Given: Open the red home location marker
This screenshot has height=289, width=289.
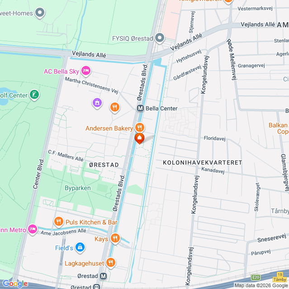Looking at the screenshot, I should pos(139,138).
